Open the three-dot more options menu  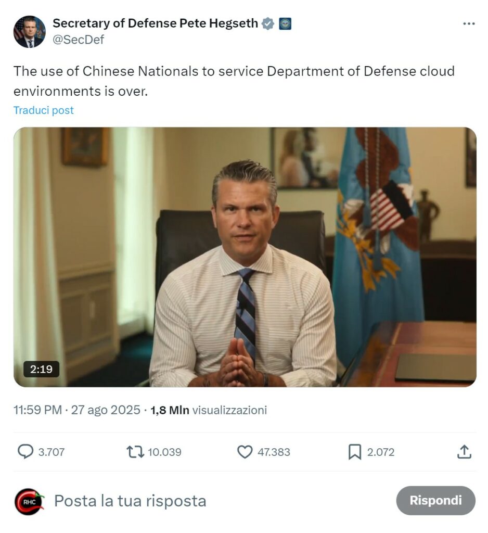click(469, 23)
